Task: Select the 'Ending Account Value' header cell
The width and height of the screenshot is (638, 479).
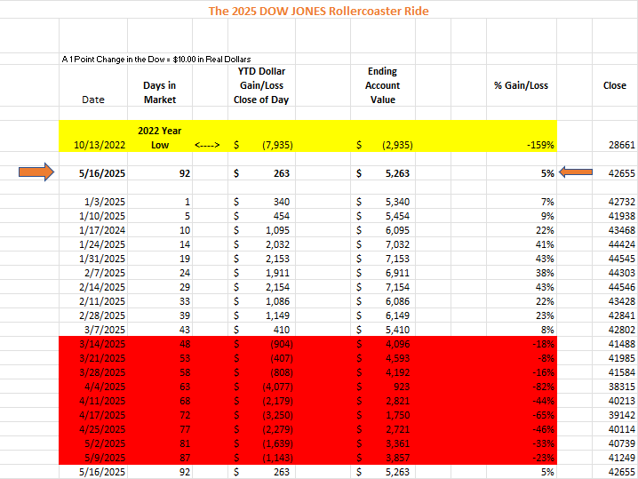Action: coord(382,85)
